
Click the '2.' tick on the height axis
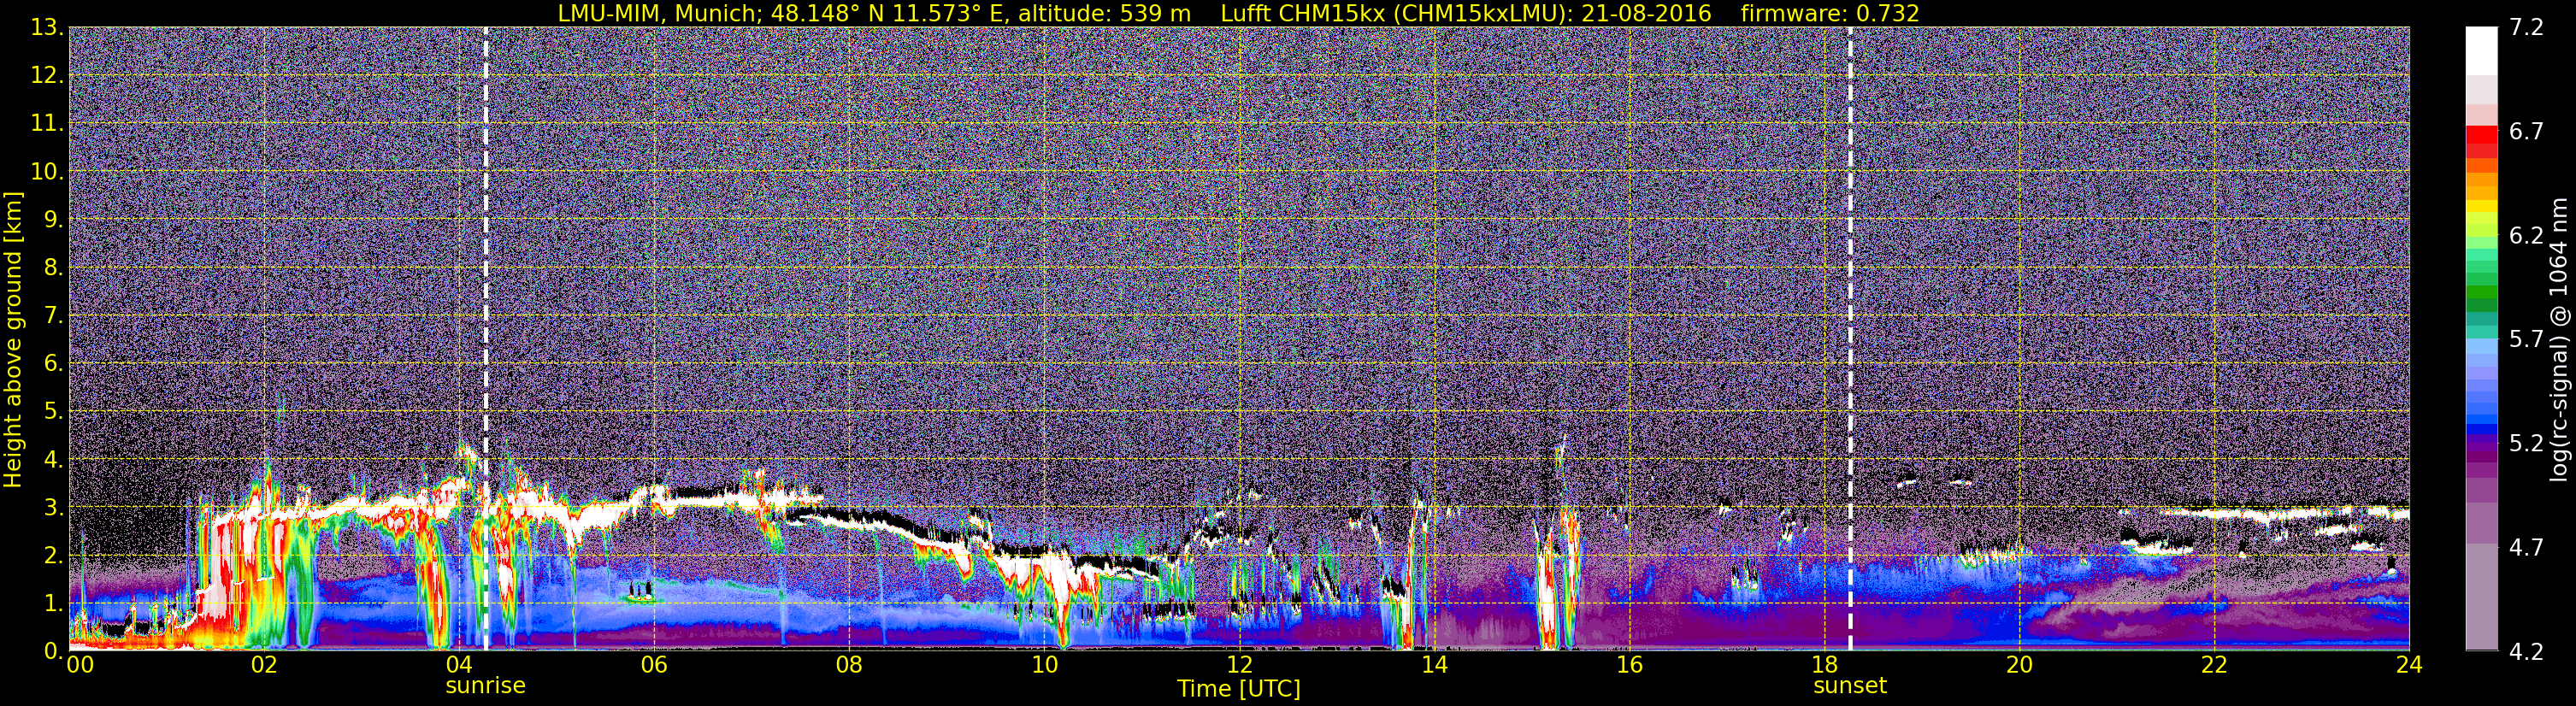pos(53,556)
